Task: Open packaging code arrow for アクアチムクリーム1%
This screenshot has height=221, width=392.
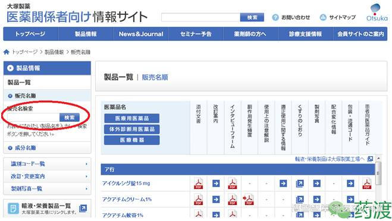Action: point(350,200)
